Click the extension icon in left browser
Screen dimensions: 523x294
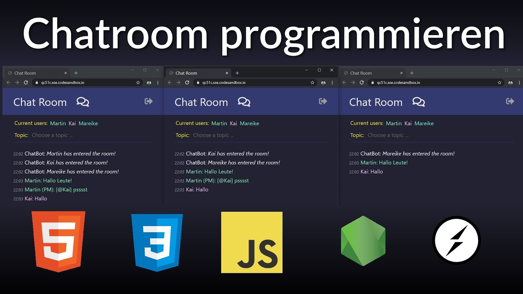tap(149, 82)
